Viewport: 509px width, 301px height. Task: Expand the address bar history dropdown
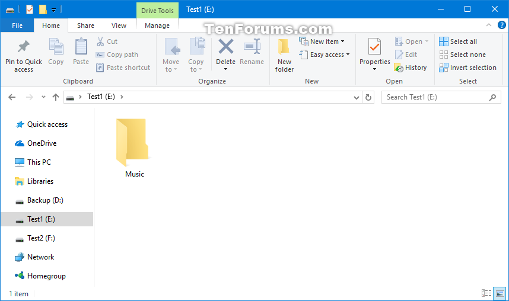pos(357,97)
